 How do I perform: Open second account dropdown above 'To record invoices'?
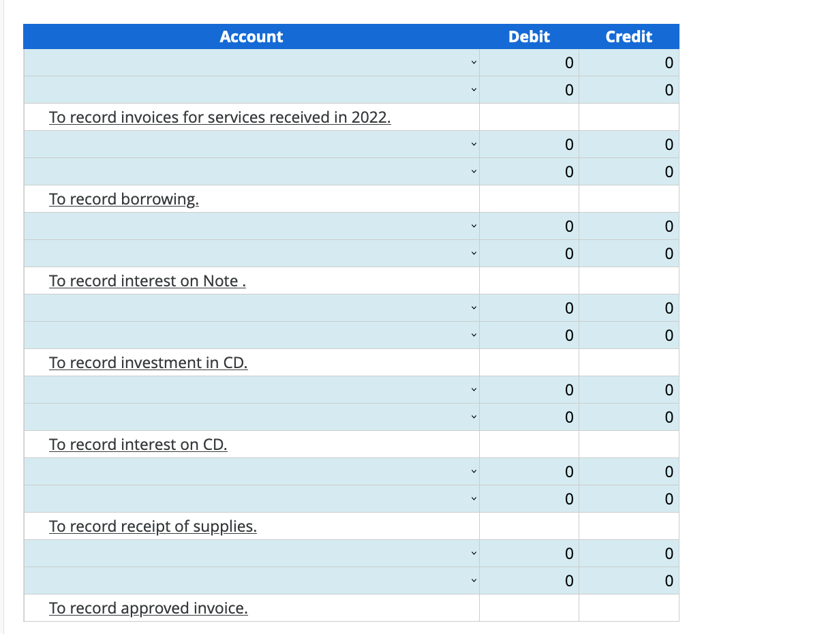(251, 90)
